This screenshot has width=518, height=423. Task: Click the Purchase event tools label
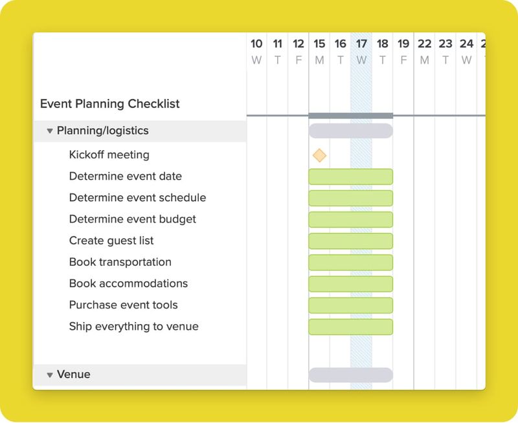(122, 305)
